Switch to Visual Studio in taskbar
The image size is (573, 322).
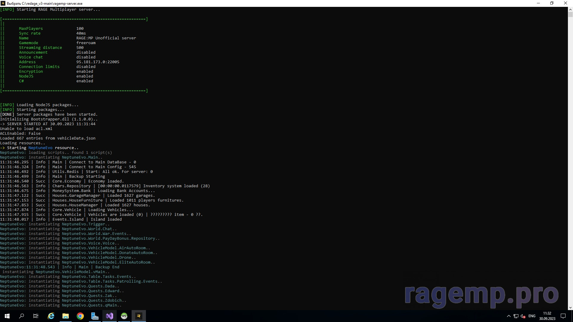tap(110, 316)
